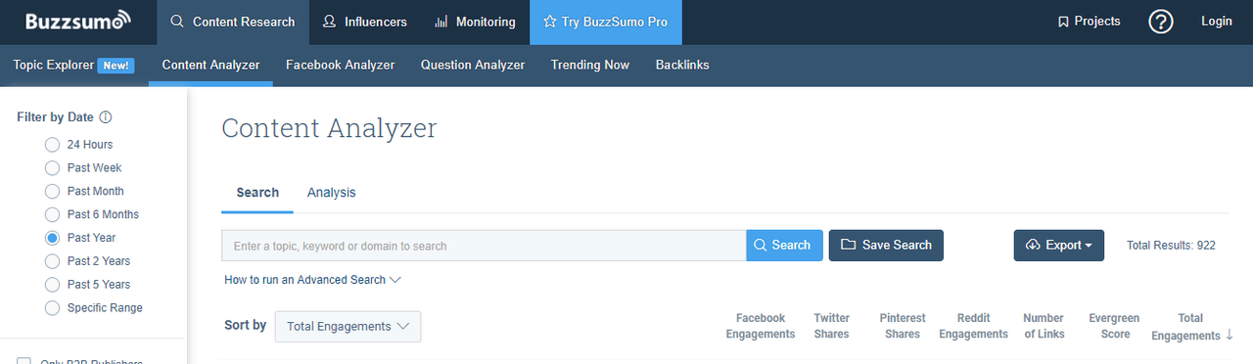
Task: Select the Past Year radio button
Action: [x=53, y=238]
